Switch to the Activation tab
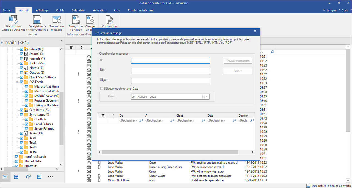 (x=100, y=10)
